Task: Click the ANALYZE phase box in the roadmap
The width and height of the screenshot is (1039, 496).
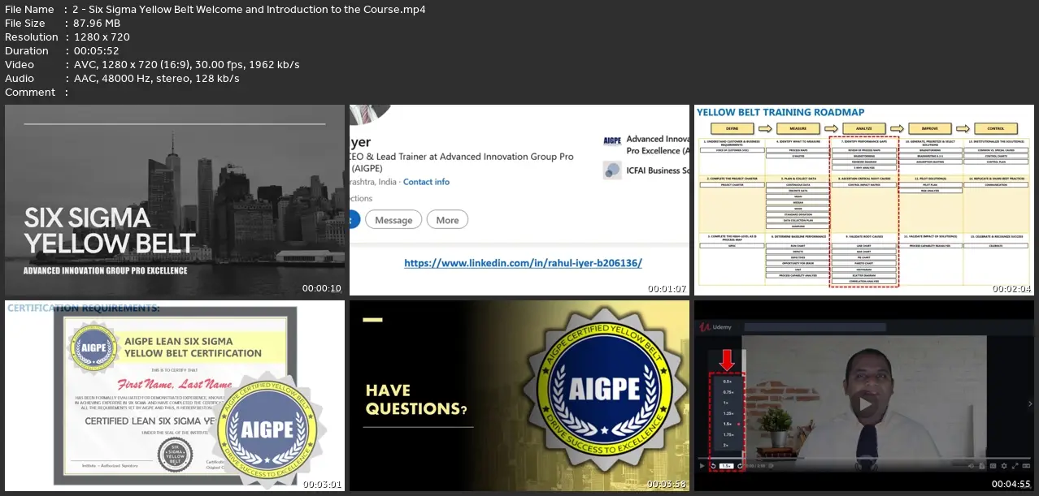Action: (x=863, y=128)
